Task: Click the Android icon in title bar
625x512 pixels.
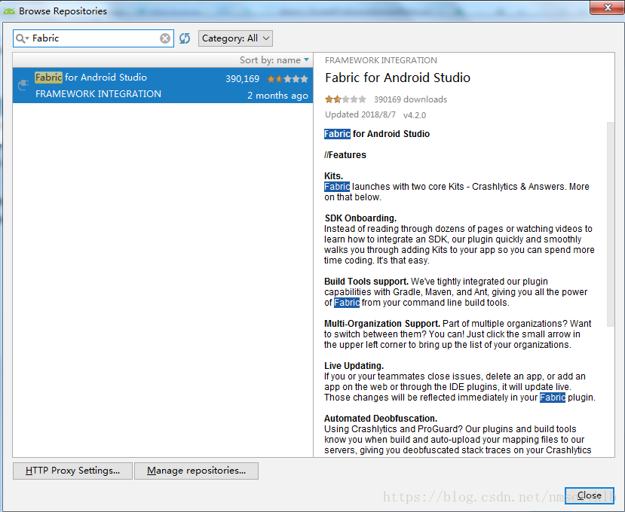Action: (9, 11)
